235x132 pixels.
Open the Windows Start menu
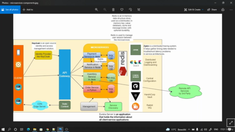3,129
